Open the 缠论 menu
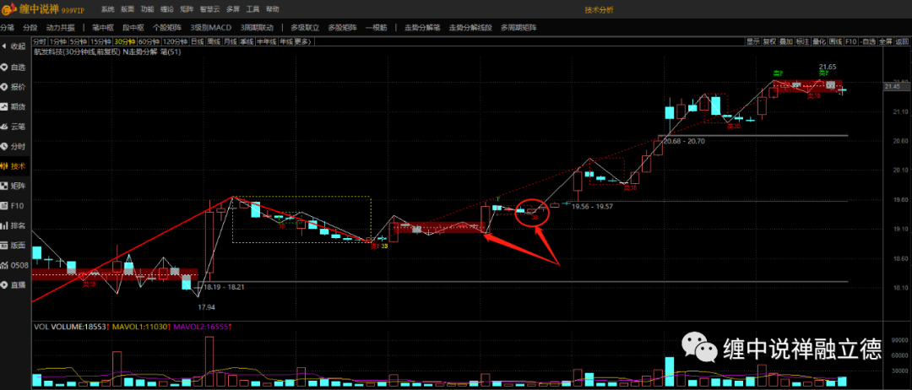Screen dimensions: 912x390 [167, 10]
